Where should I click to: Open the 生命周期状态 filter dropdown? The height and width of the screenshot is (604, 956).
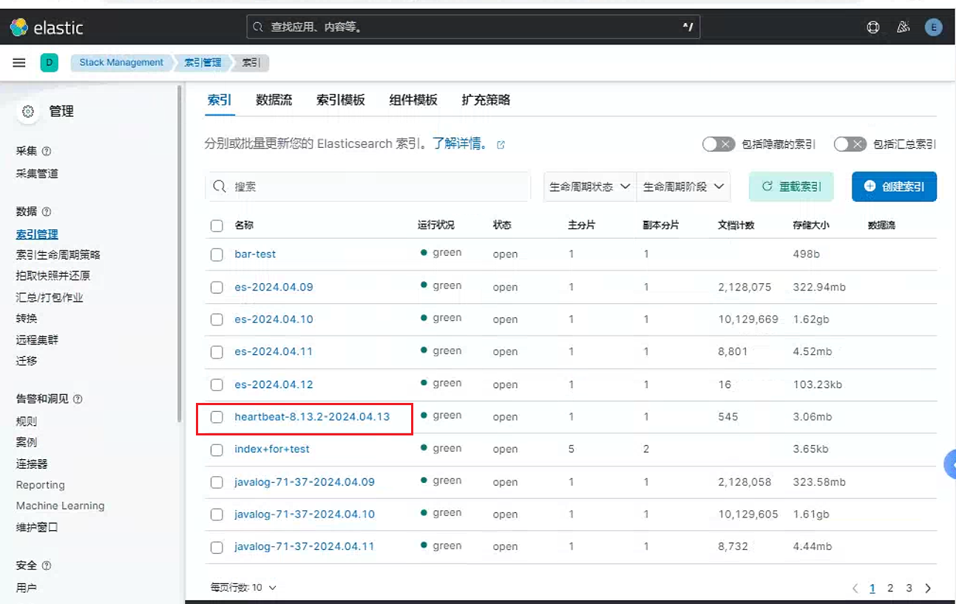pos(590,186)
